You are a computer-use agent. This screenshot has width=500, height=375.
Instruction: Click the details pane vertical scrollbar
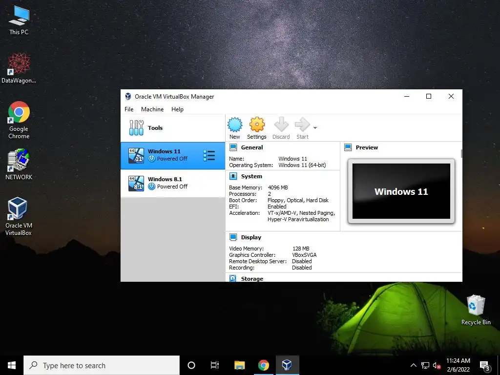461,153
